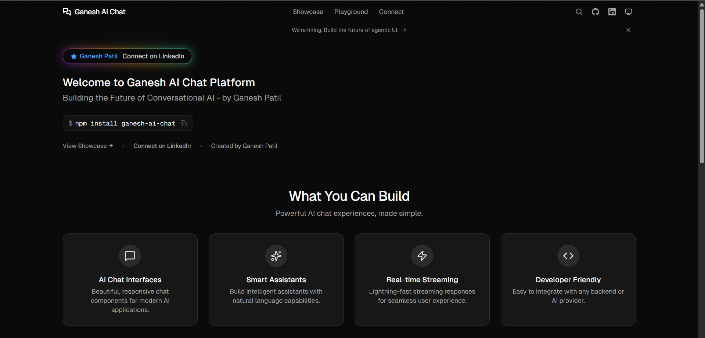705x338 pixels.
Task: Click the star icon in the badge
Action: tap(73, 56)
